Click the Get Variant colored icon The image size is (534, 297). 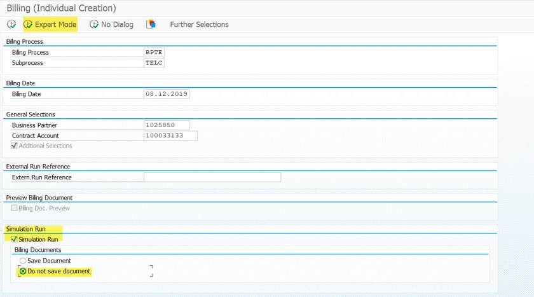(x=151, y=24)
